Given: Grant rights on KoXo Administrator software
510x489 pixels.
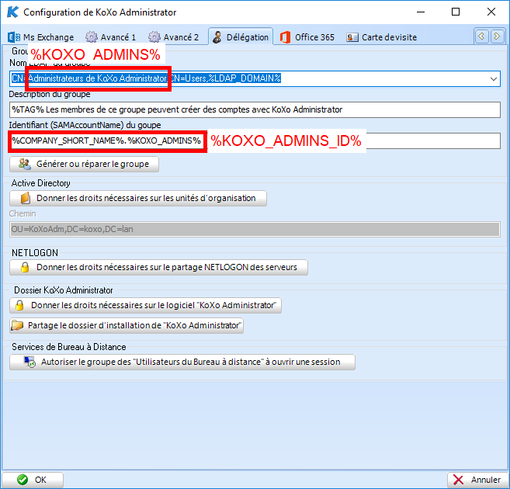Looking at the screenshot, I should click(x=145, y=305).
